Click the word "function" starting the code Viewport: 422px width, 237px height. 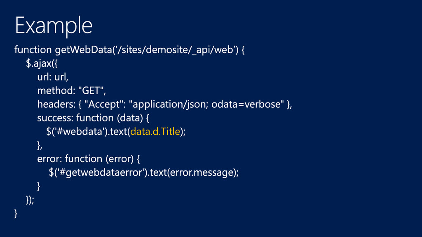33,50
